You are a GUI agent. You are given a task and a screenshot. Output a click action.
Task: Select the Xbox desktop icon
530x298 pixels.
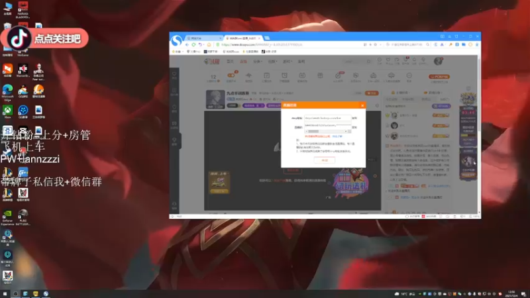(7, 111)
